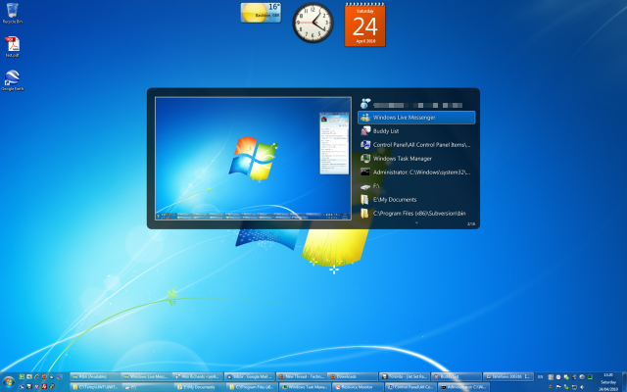Viewport: 627px width, 392px height.
Task: Switch to the C:\Program Files taskbar button
Action: pyautogui.click(x=251, y=387)
